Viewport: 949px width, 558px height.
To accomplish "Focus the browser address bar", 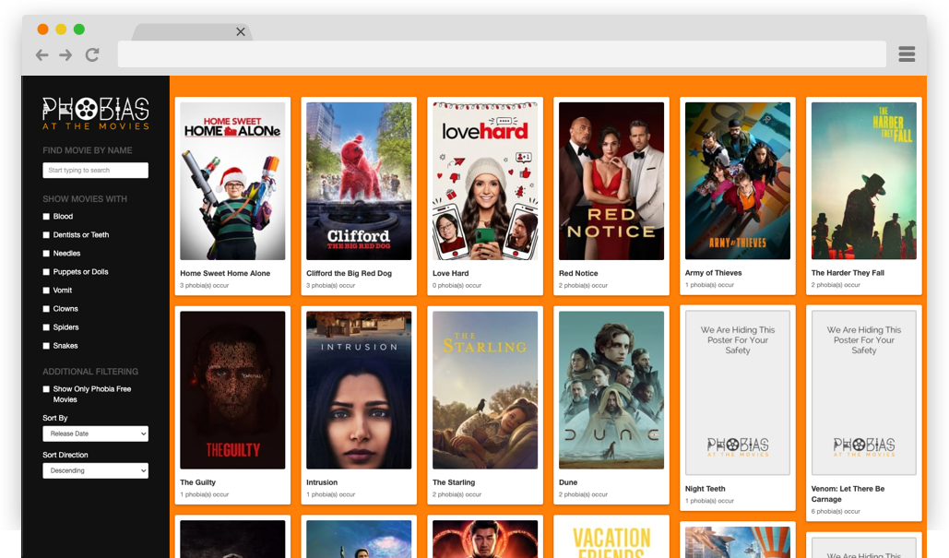I will (502, 54).
